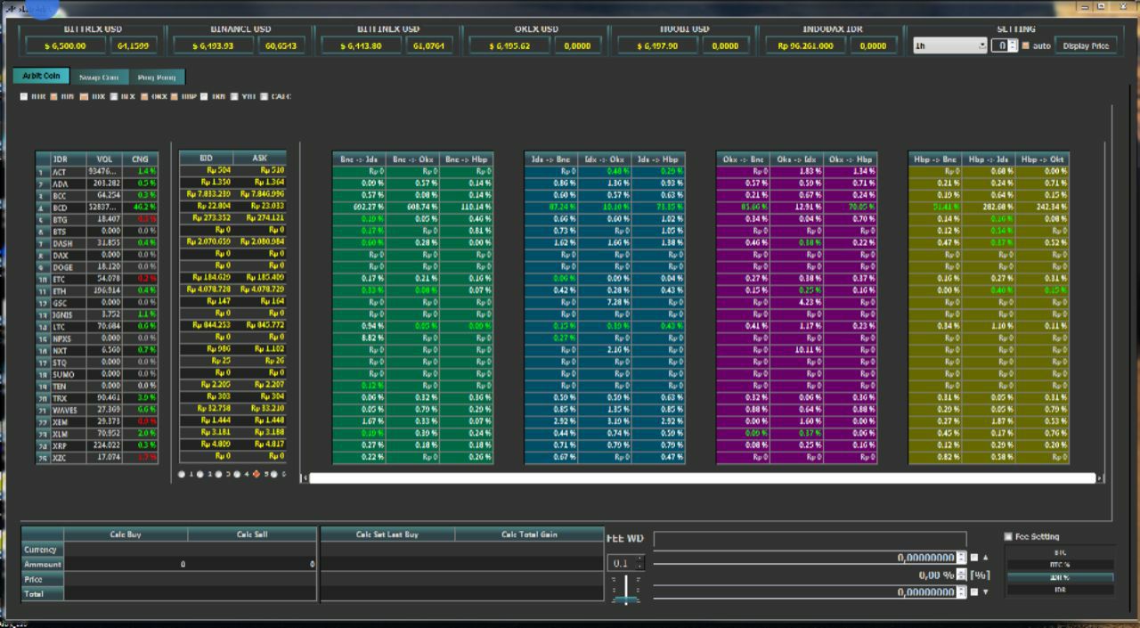Select the DOGE row in the coin list

[x=96, y=267]
